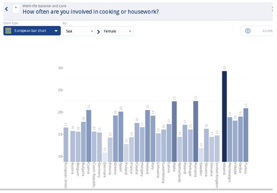Select the European Union bar

[x=66, y=144]
